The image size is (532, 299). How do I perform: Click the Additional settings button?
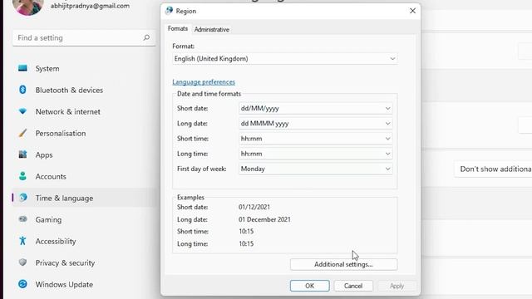pyautogui.click(x=343, y=264)
